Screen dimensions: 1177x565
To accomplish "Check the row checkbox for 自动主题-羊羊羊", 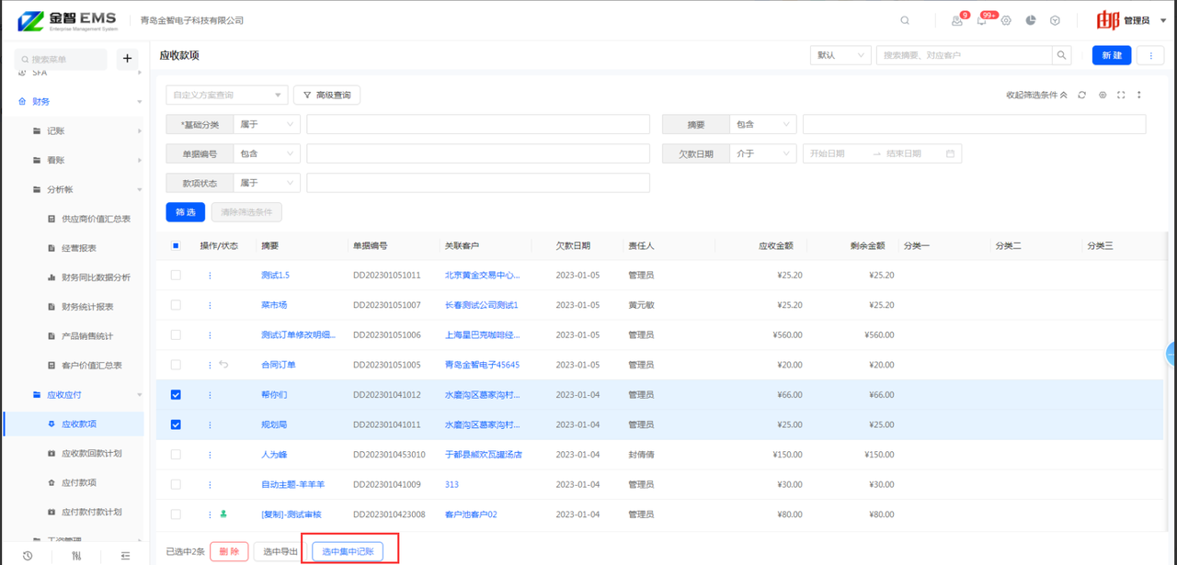I will [x=176, y=484].
